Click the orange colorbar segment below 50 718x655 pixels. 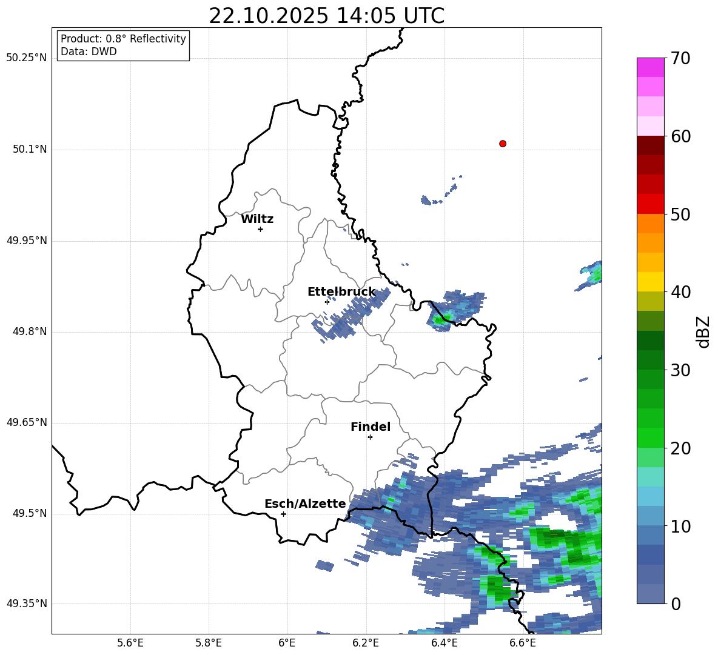click(x=650, y=224)
